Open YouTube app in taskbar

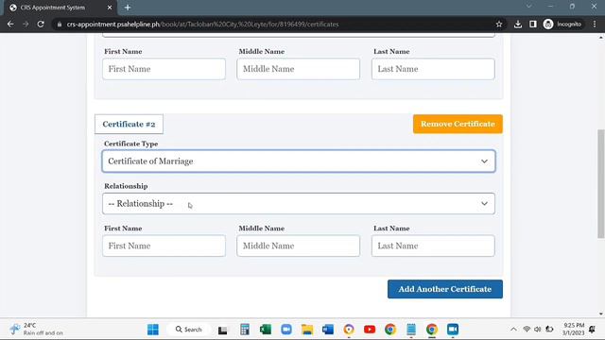click(370, 330)
